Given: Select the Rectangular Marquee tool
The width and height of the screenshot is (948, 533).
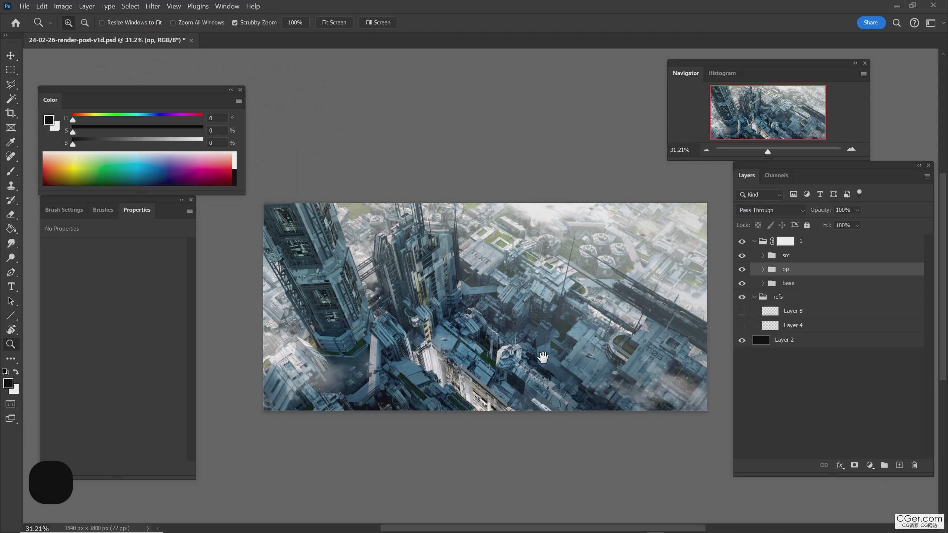Looking at the screenshot, I should click(11, 70).
